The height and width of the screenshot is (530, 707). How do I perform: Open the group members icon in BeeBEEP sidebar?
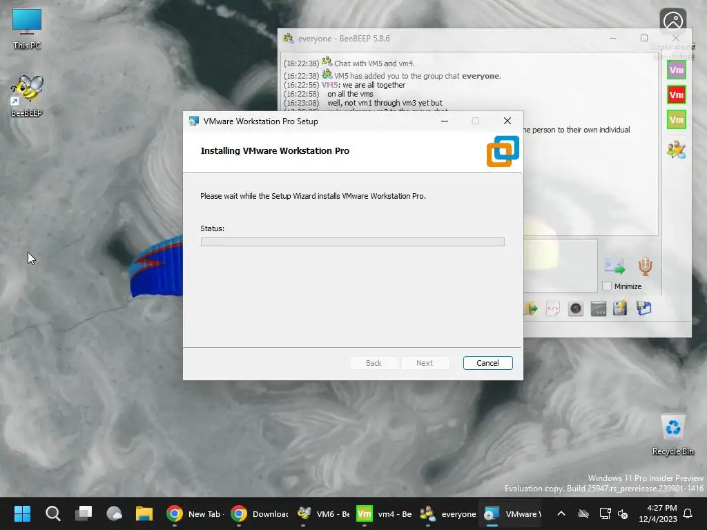click(x=676, y=149)
